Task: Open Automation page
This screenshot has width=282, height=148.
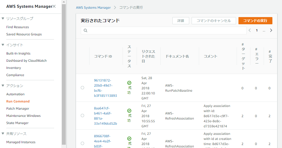Action: 16,94
